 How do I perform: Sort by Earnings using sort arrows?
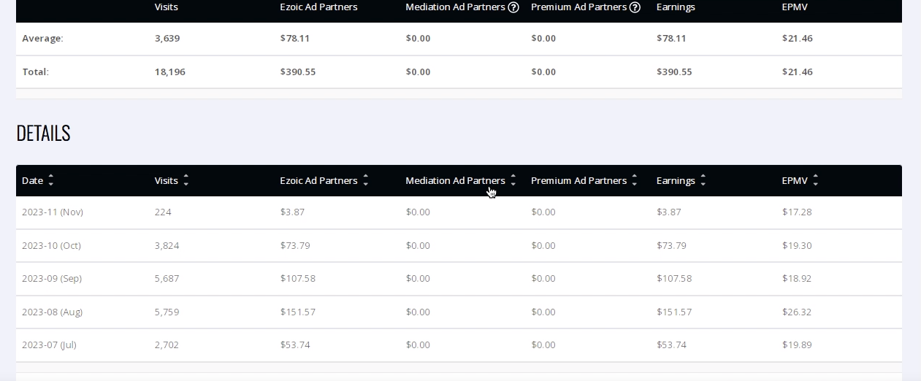[703, 180]
